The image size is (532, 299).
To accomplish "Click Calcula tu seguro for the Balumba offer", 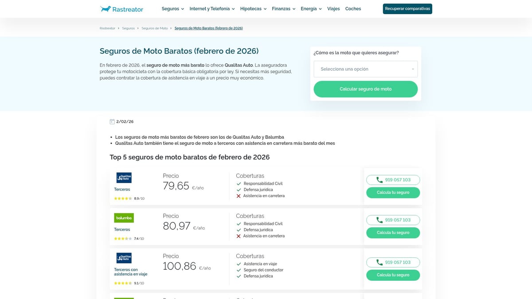I will 393,232.
